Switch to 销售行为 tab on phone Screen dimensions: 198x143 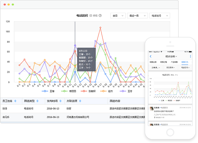[185, 62]
